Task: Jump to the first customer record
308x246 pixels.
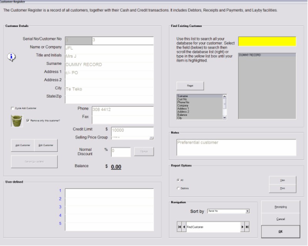Action: click(179, 227)
